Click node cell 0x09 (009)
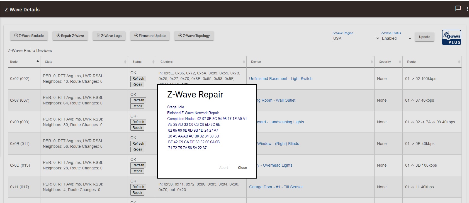 click(24, 122)
